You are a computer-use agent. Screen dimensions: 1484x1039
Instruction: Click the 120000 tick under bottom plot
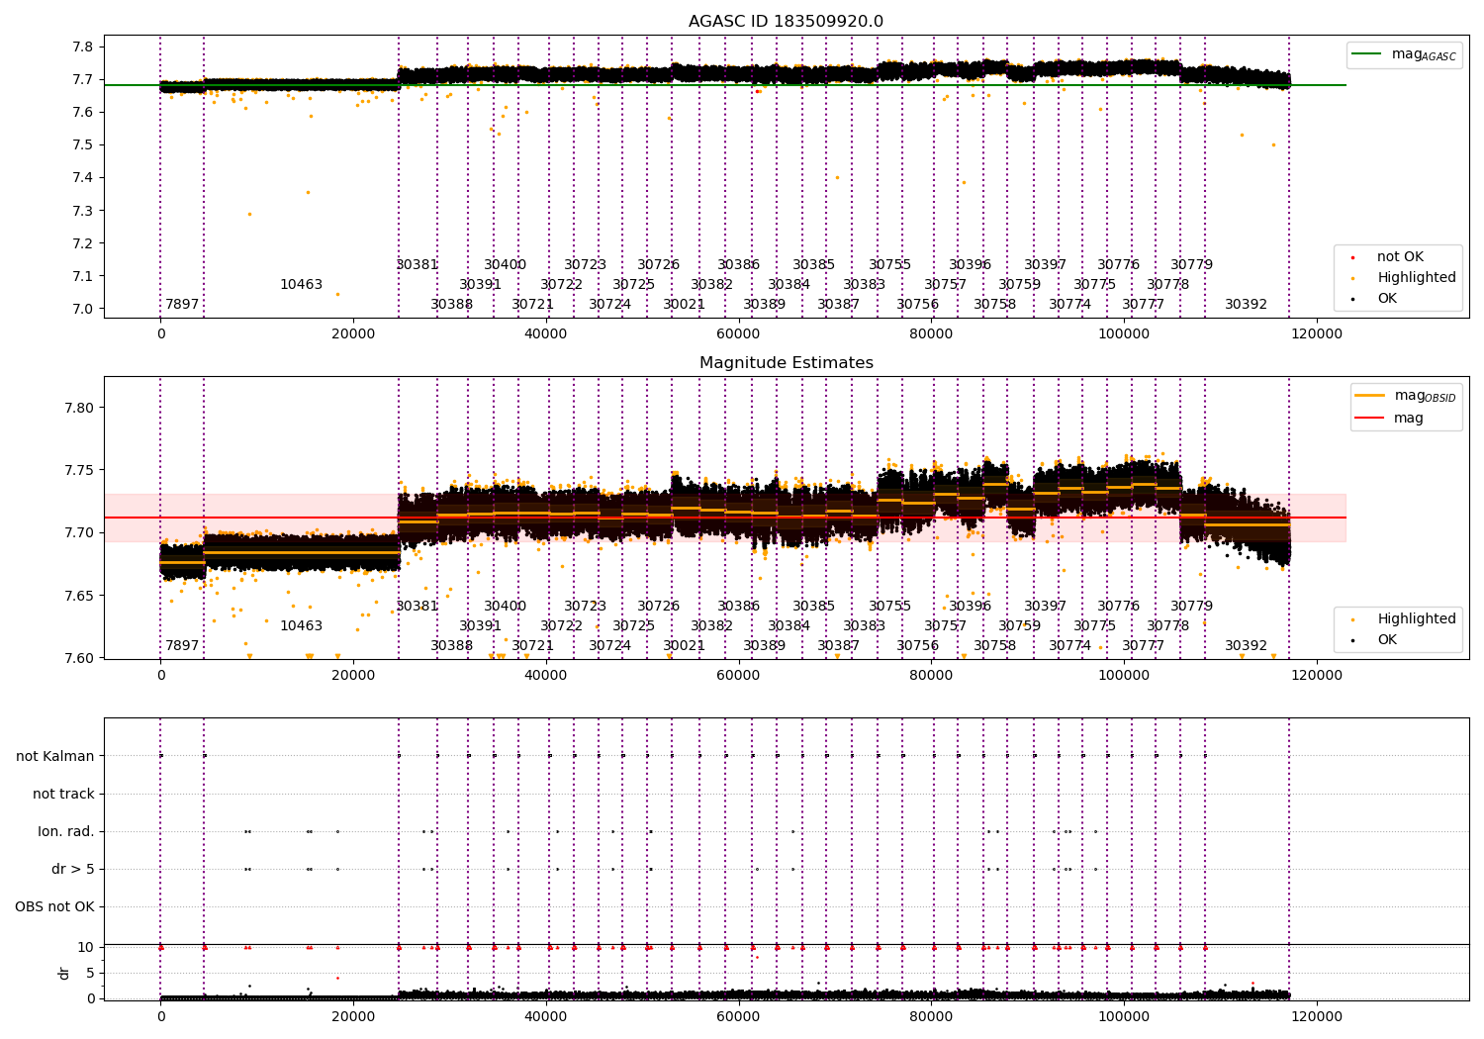coord(1317,1016)
